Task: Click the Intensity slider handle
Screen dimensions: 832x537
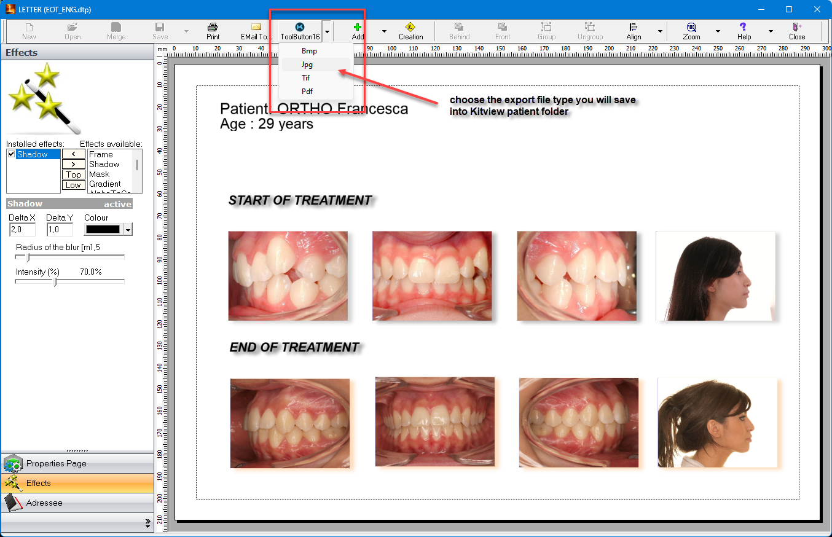Action: pyautogui.click(x=55, y=282)
